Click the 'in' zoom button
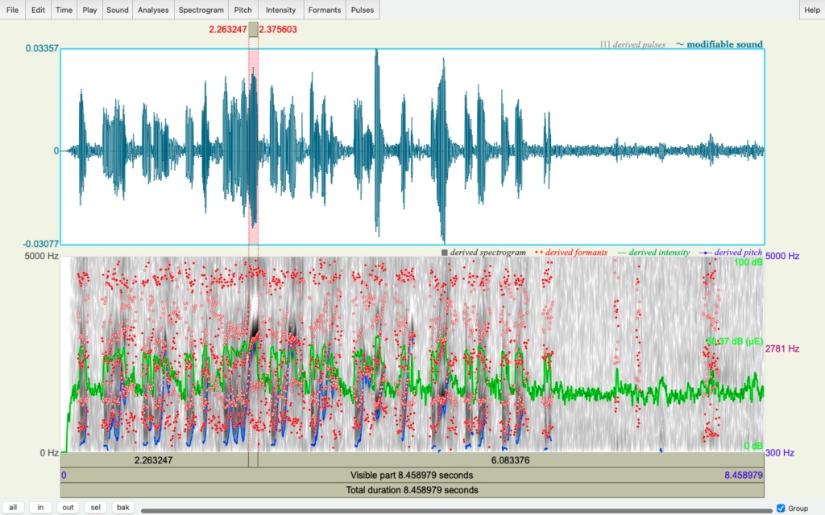The width and height of the screenshot is (825, 515). click(40, 508)
